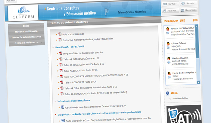211x123 pixels.
Task: Expand Reunión AA - 28/11/2008 section heading
Action: tap(69, 47)
